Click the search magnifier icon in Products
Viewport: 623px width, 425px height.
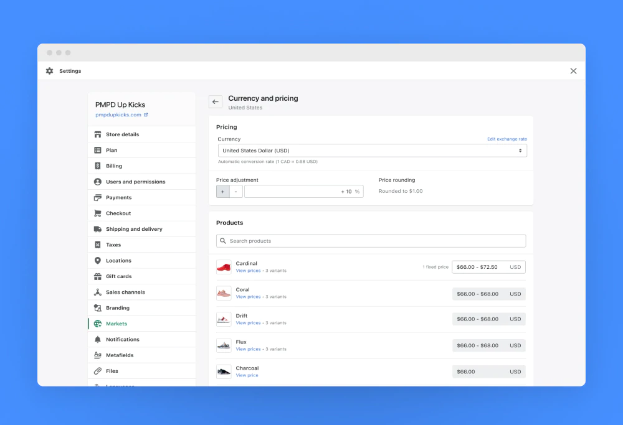(x=223, y=241)
